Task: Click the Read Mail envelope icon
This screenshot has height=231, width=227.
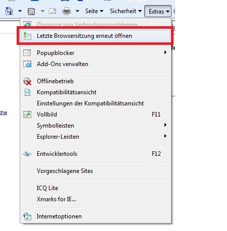Action: point(52,11)
